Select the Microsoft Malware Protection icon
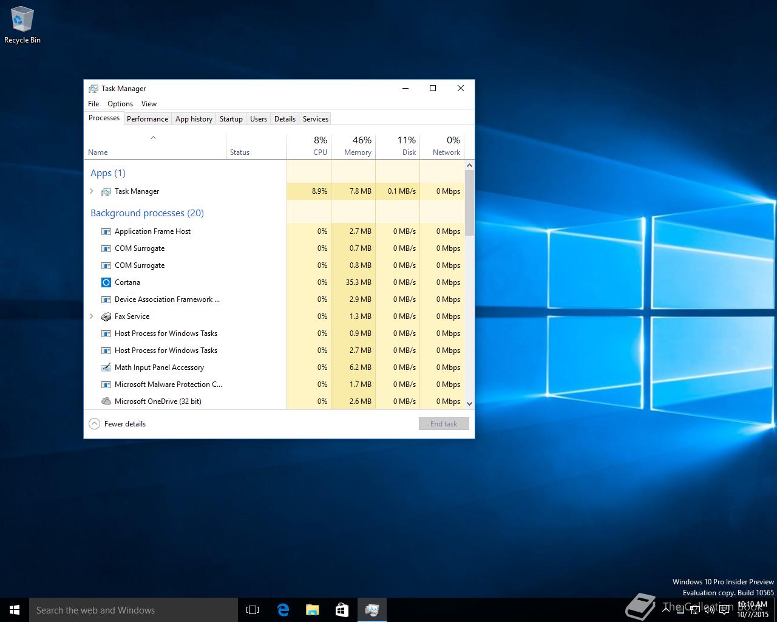This screenshot has height=622, width=777. [106, 384]
